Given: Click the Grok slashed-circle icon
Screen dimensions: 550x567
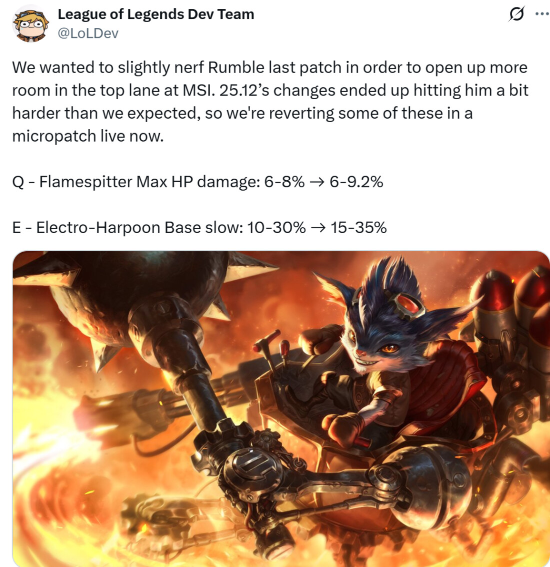Looking at the screenshot, I should [516, 14].
